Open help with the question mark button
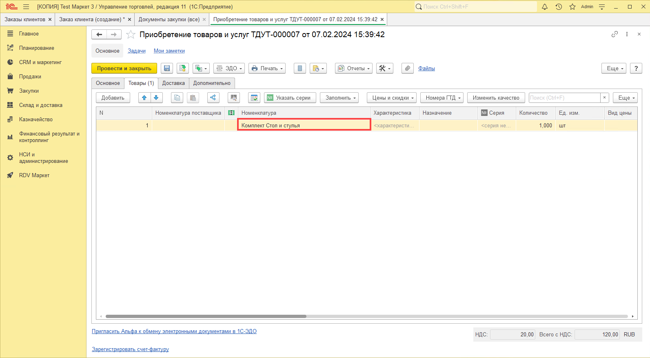The width and height of the screenshot is (650, 358). click(x=636, y=68)
